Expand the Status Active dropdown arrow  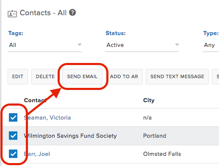[177, 45]
